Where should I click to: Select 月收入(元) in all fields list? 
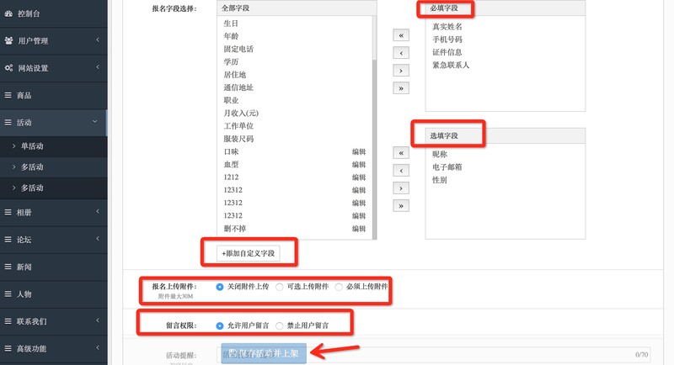(x=241, y=114)
